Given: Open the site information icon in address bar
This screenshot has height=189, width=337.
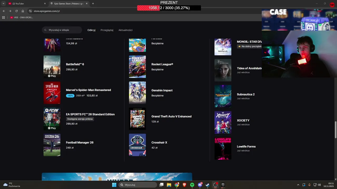Looking at the screenshot, I should [30, 11].
